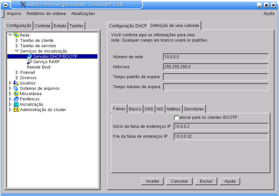Click the Miscelânea monitor icon

point(16,94)
